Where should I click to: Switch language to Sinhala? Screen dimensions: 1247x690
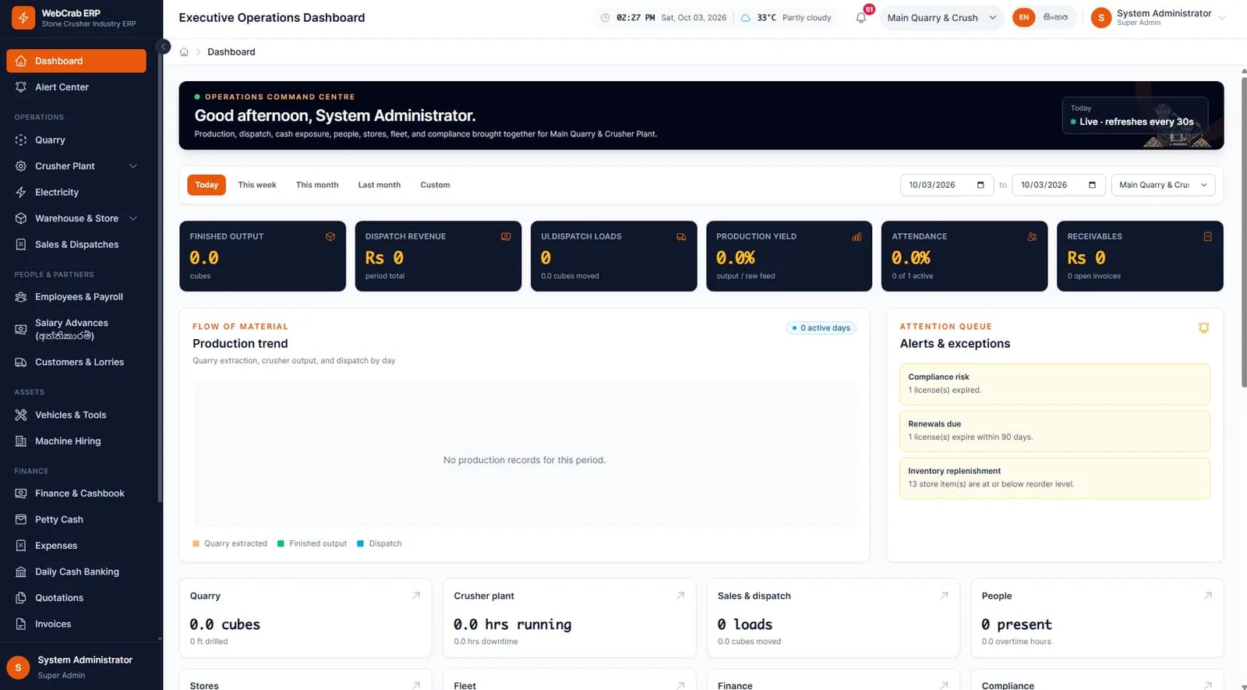click(x=1055, y=17)
